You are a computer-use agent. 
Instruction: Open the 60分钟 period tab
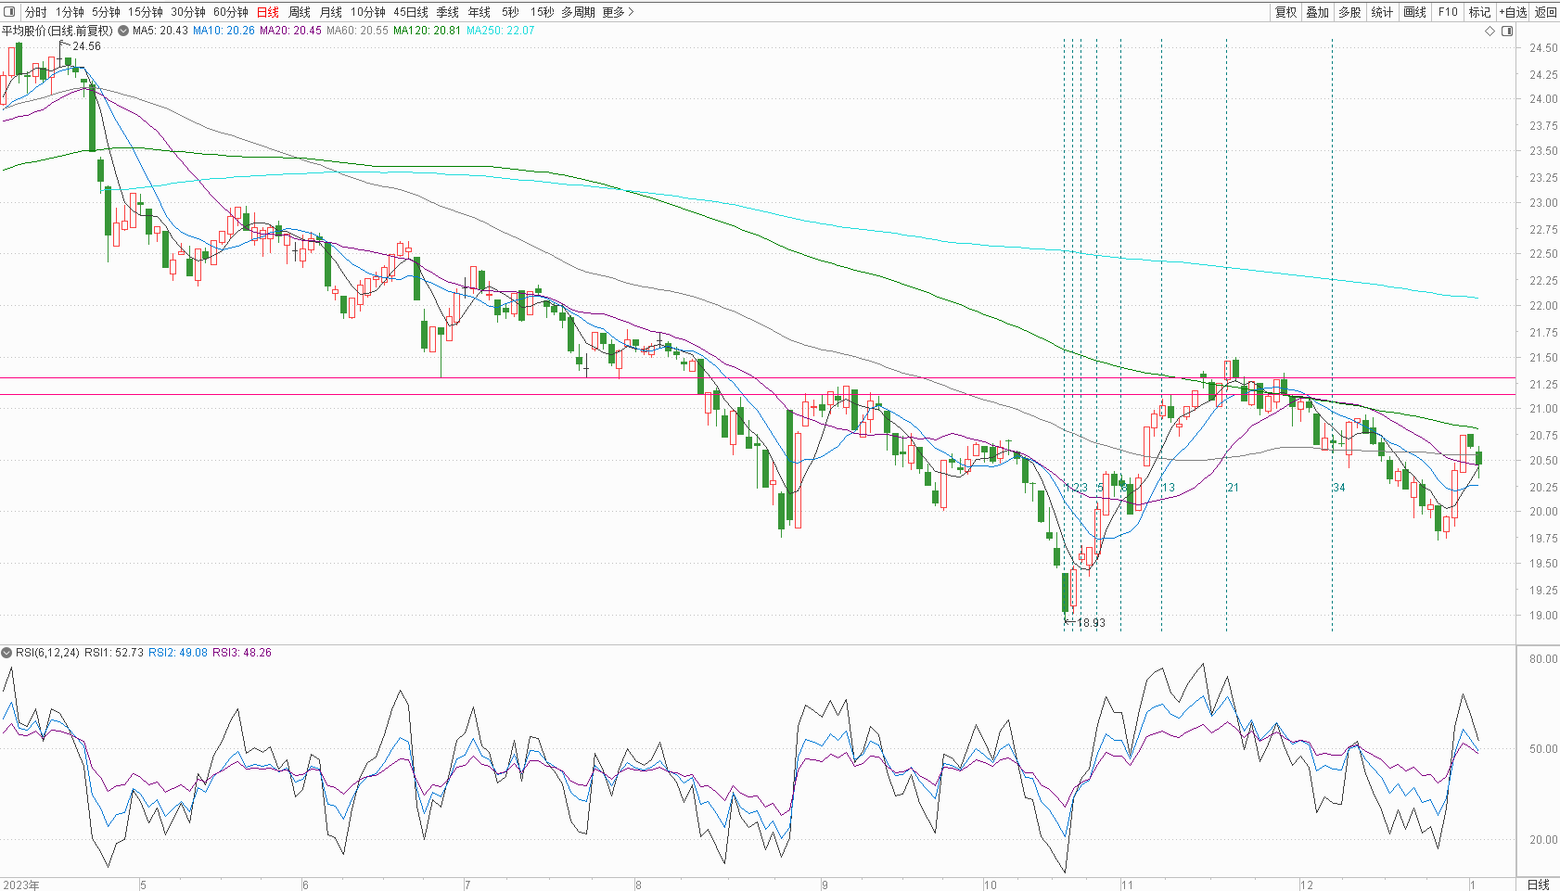231,12
